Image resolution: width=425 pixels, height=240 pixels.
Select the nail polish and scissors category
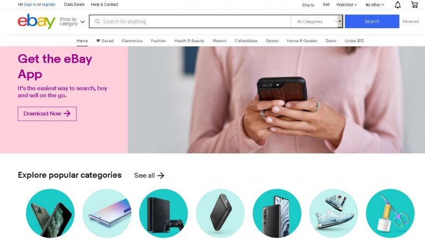(390, 213)
